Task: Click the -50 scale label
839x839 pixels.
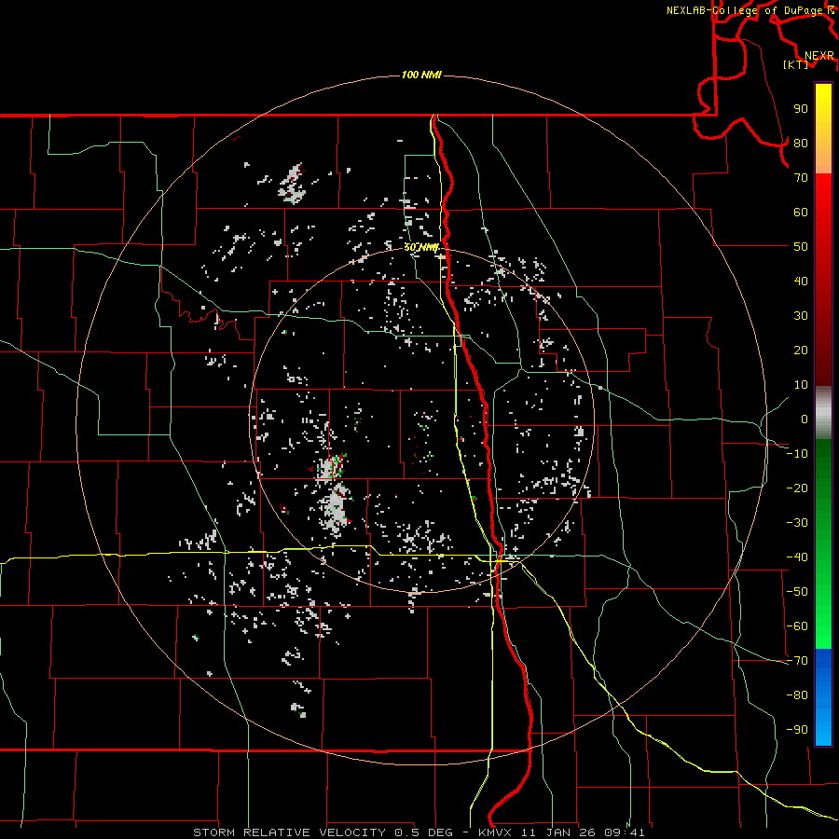Action: coord(797,592)
